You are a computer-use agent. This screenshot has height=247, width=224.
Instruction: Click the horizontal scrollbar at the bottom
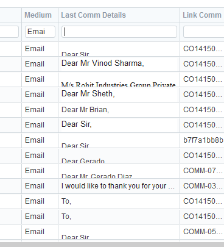[112, 245]
